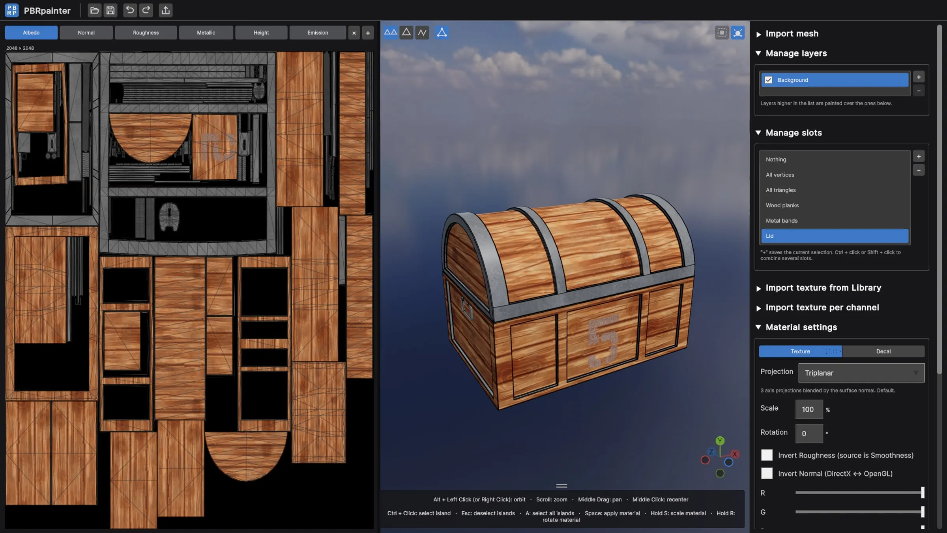Screen dimensions: 947x533
Task: Save the project with the floppy icon
Action: coord(110,10)
